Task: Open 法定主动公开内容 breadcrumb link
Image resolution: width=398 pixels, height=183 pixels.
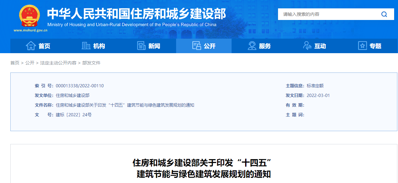Action: 58,63
